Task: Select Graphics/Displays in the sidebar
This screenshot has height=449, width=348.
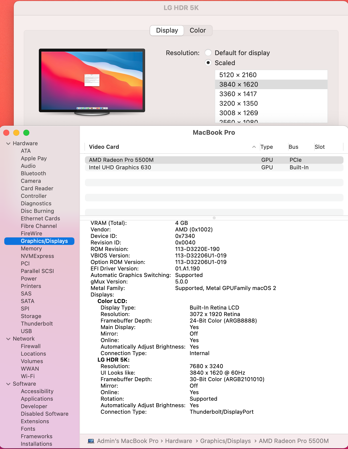Action: [x=39, y=241]
